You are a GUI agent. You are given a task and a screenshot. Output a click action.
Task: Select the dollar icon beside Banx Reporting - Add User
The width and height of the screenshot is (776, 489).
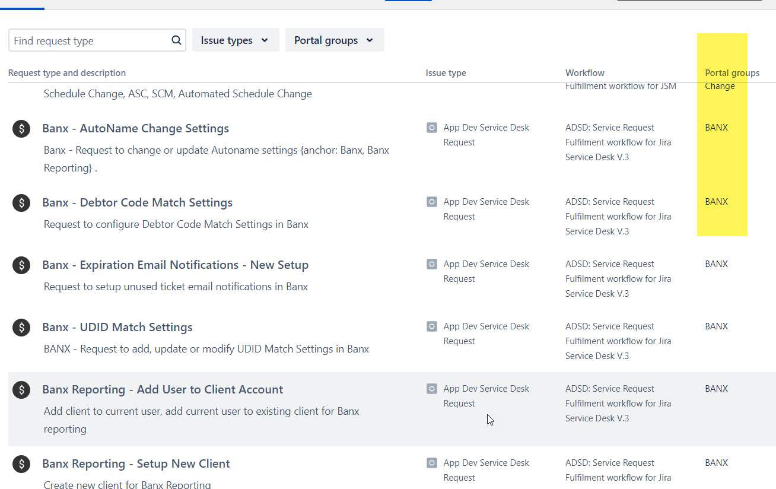pyautogui.click(x=21, y=389)
